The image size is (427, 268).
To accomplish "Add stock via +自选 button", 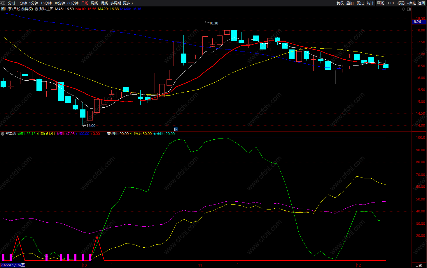I will click(412, 3).
